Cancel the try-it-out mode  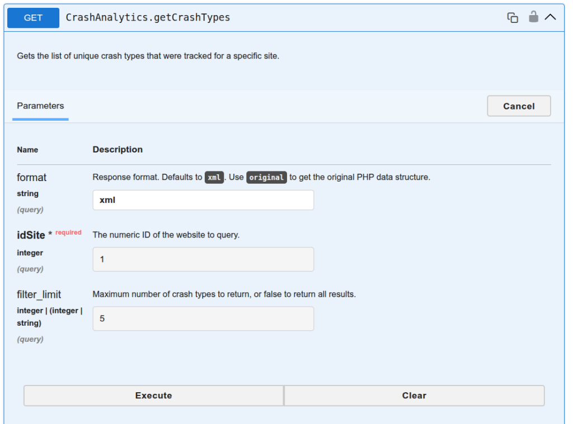[x=519, y=106]
